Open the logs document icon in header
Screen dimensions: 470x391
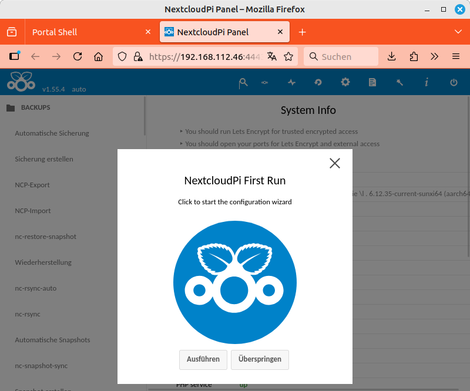[x=372, y=83]
